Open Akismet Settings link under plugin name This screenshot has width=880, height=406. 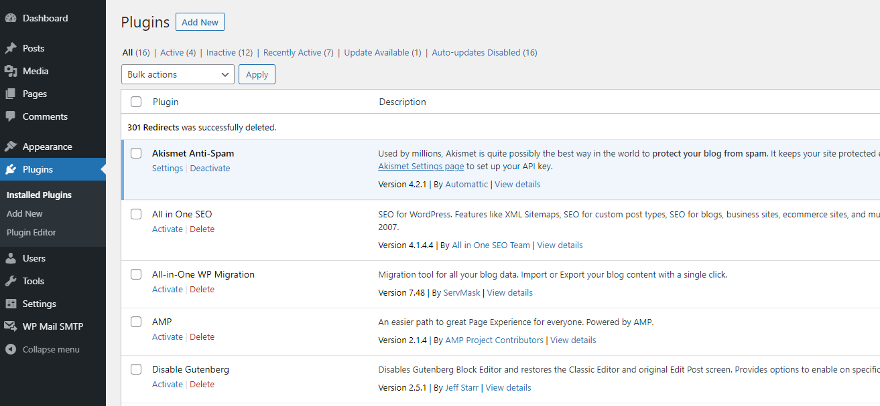point(168,169)
